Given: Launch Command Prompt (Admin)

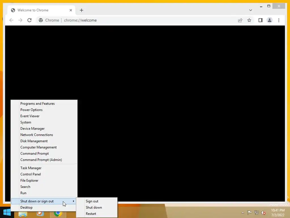Looking at the screenshot, I should pos(44,160).
